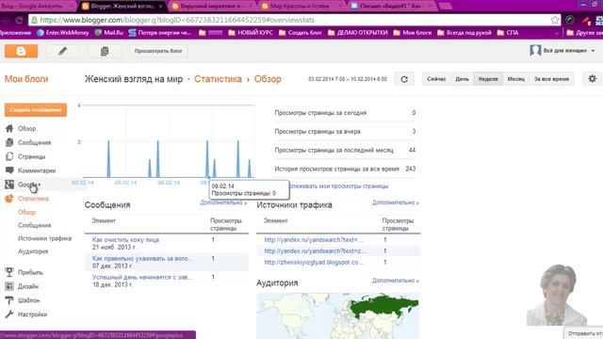Open the Мои блоги link
603x339 pixels.
click(x=26, y=79)
